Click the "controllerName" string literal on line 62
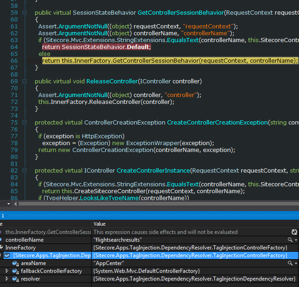This screenshot has height=287, width=299. (206, 33)
